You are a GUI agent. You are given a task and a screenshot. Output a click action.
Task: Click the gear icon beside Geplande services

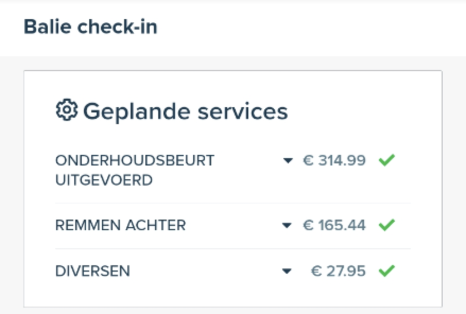coord(67,110)
